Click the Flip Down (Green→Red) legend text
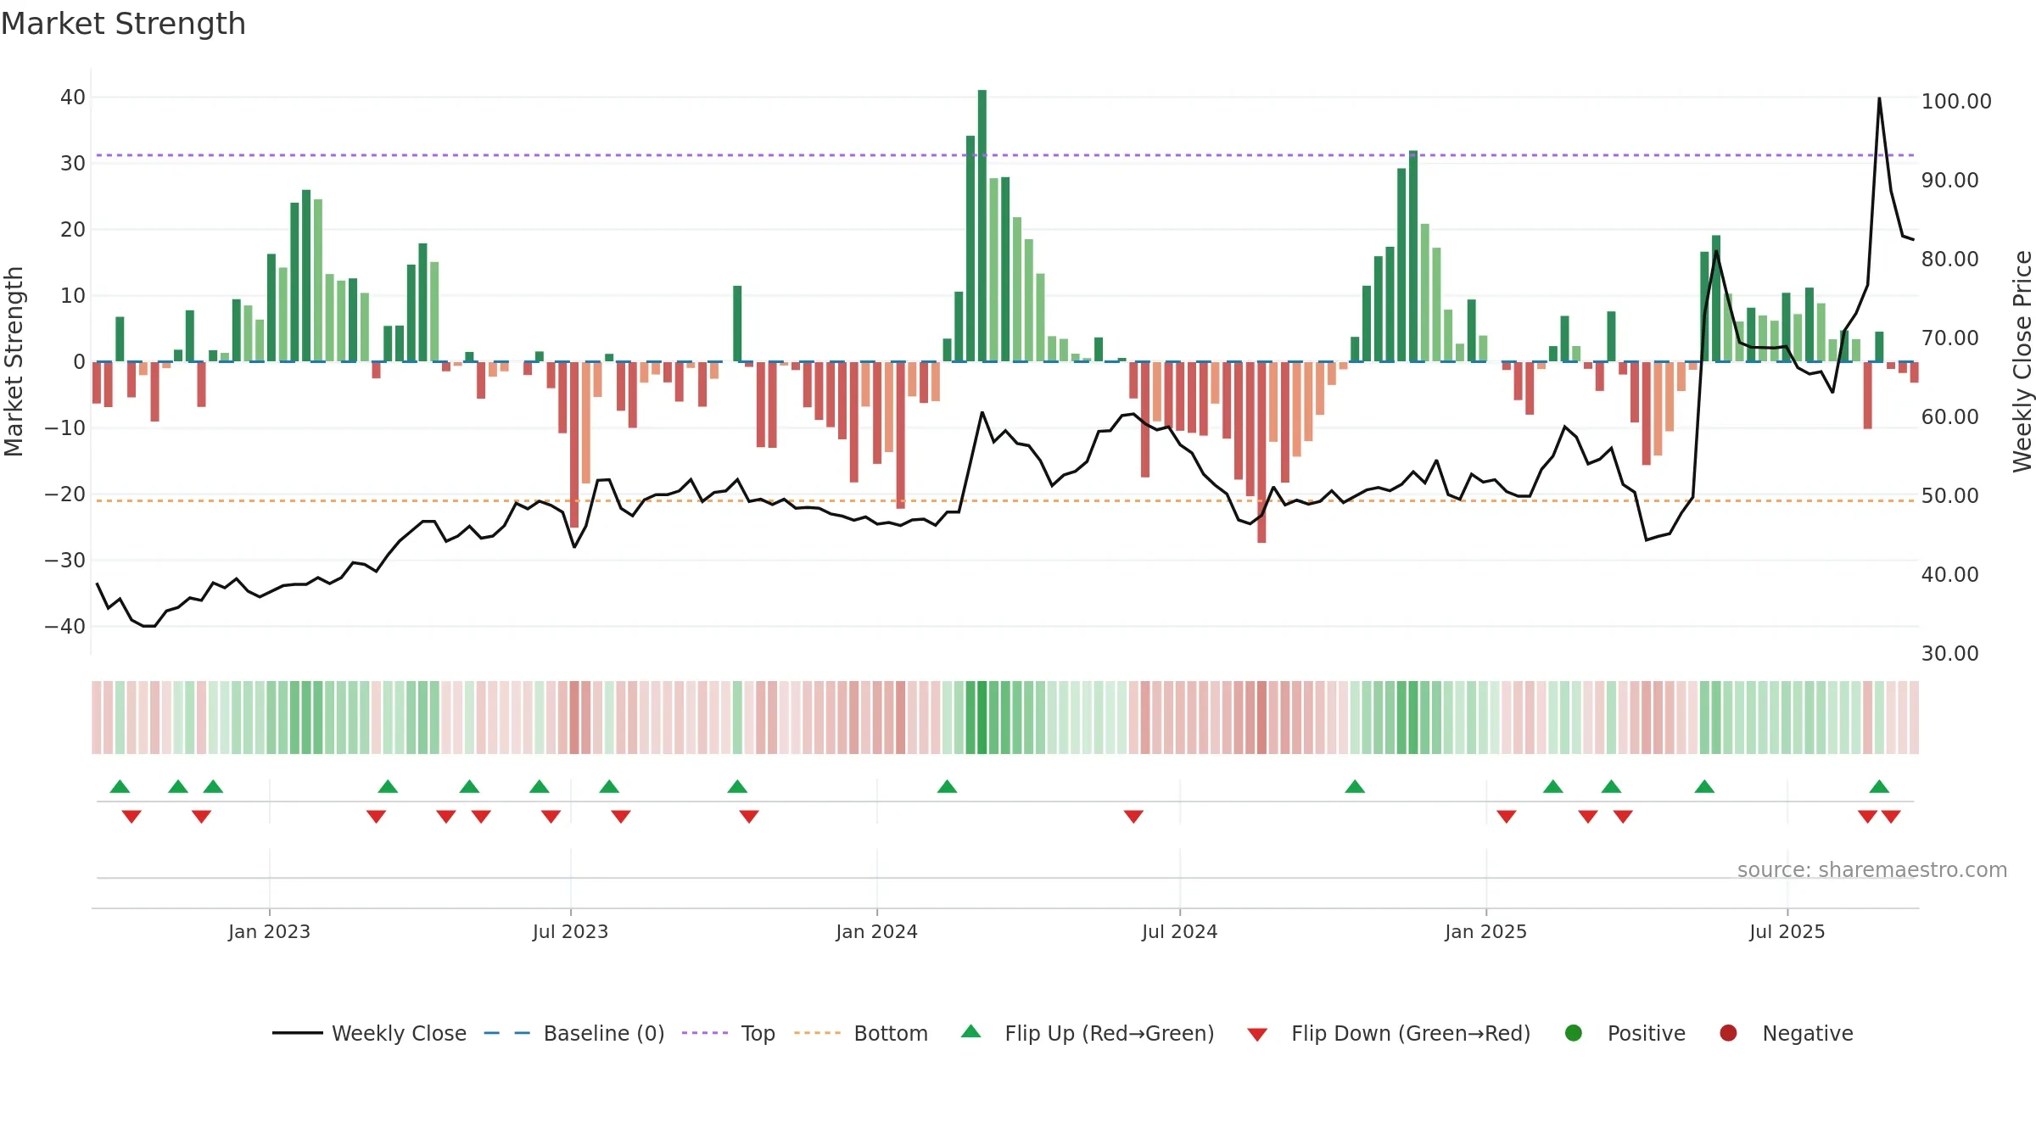The image size is (2036, 1145). [1411, 1033]
